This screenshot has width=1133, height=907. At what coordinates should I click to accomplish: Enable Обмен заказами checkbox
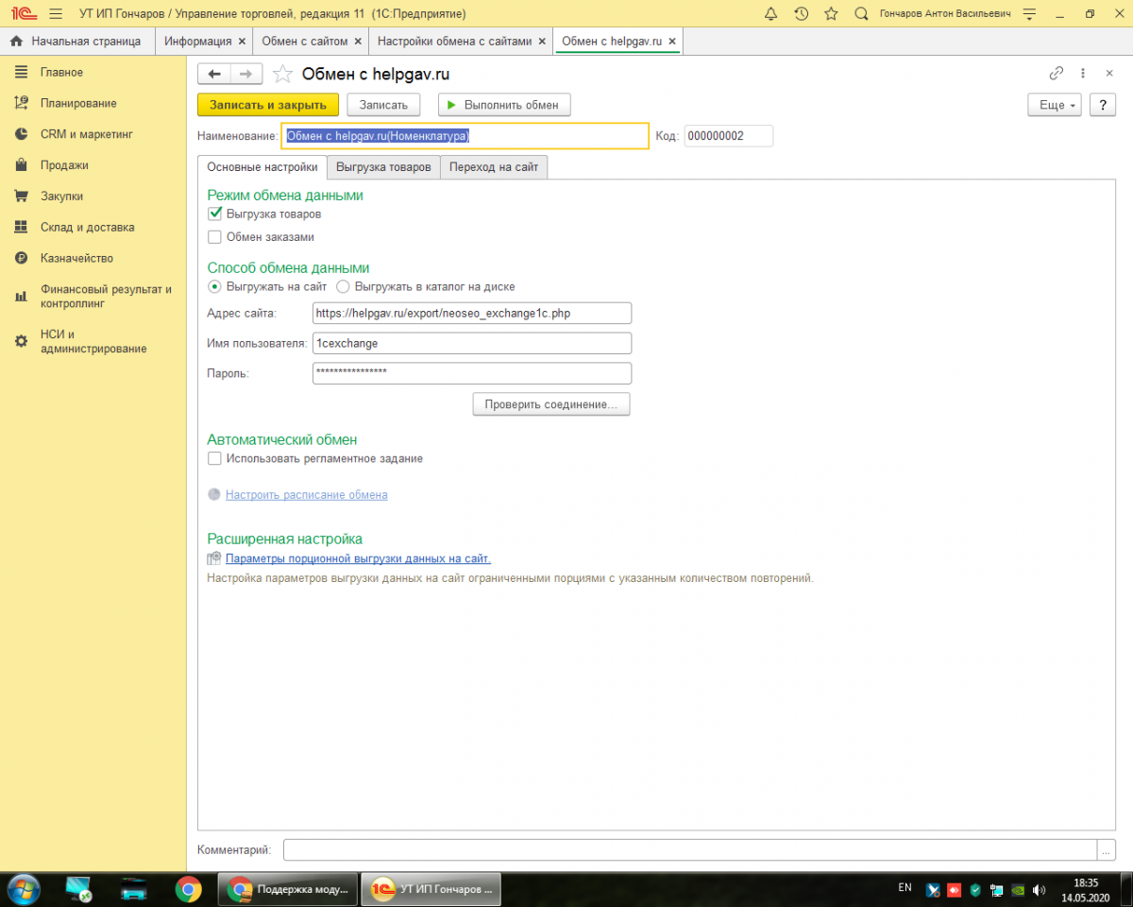pyautogui.click(x=214, y=237)
